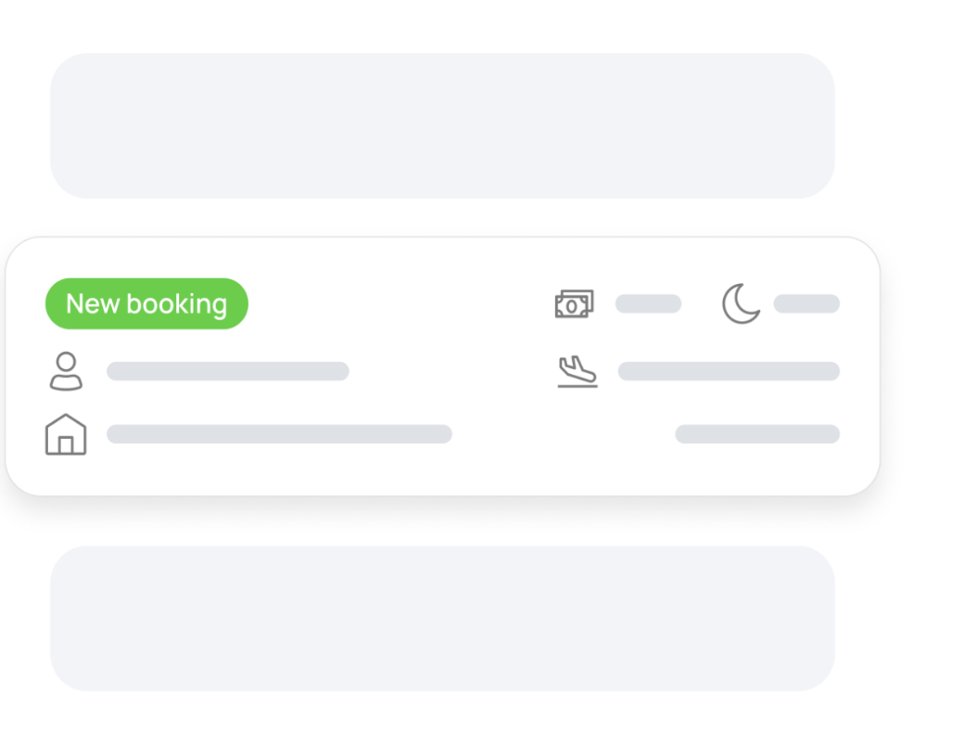The height and width of the screenshot is (733, 953).
Task: Select the guest name placeholder bar
Action: coord(228,371)
